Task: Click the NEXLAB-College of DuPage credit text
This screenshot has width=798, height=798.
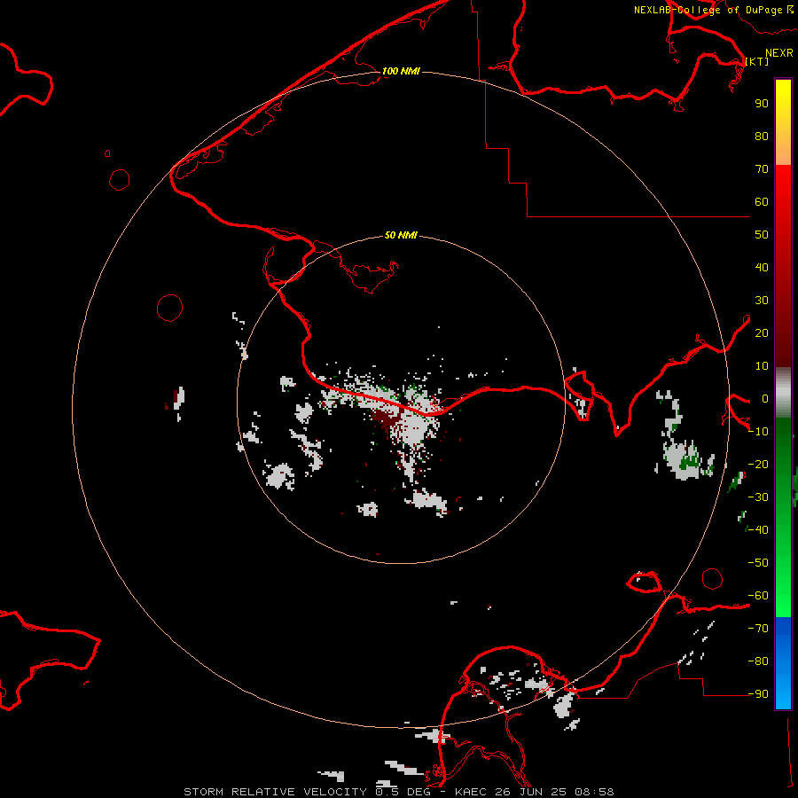Action: pos(708,10)
